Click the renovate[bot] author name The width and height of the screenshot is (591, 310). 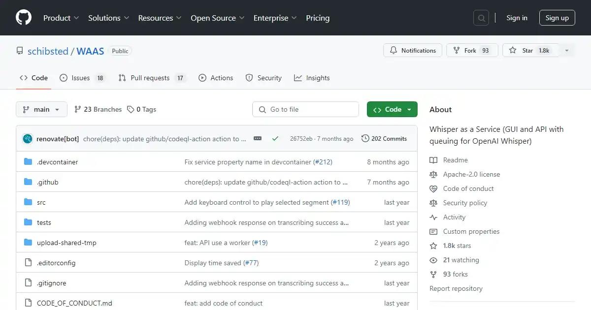tap(58, 139)
